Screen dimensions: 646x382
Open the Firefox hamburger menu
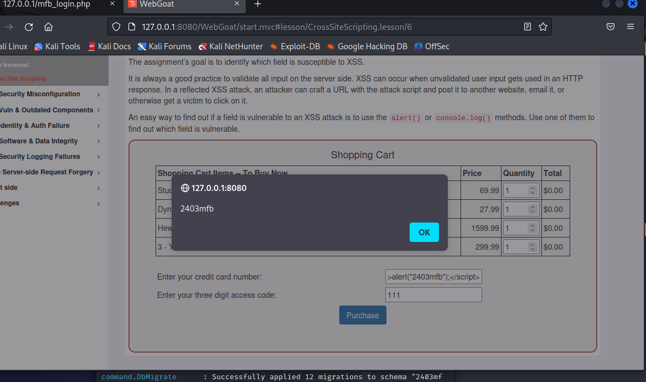631,27
